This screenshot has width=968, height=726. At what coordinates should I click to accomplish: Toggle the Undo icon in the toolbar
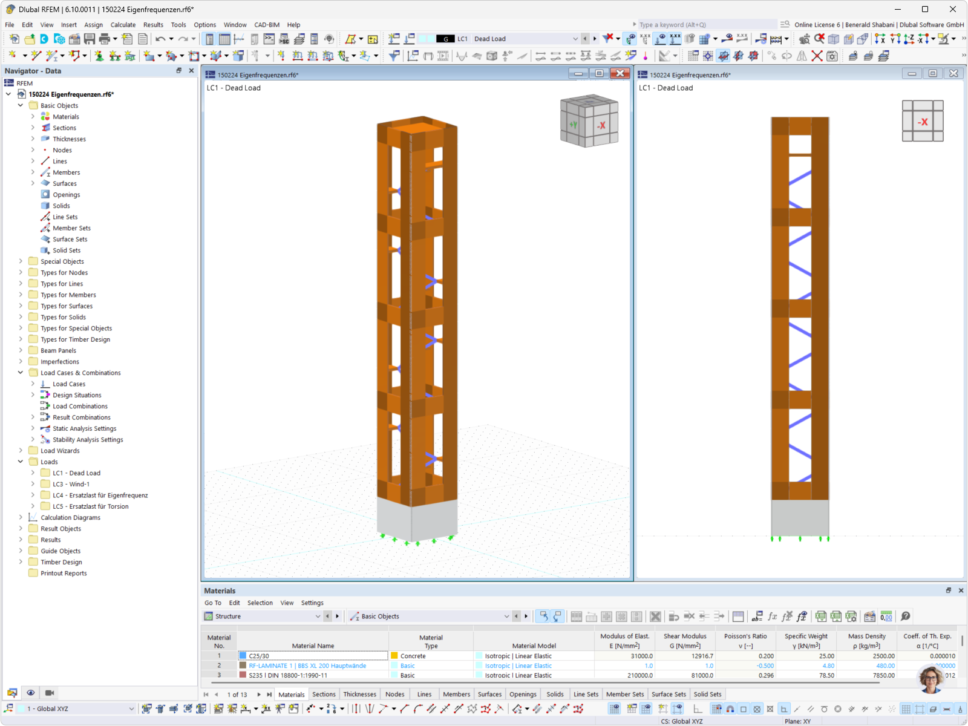(160, 38)
